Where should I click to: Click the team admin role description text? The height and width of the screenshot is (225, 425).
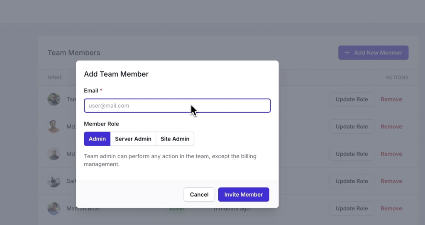(x=170, y=160)
